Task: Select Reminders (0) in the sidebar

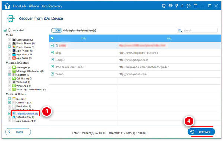Action: [x=24, y=106]
